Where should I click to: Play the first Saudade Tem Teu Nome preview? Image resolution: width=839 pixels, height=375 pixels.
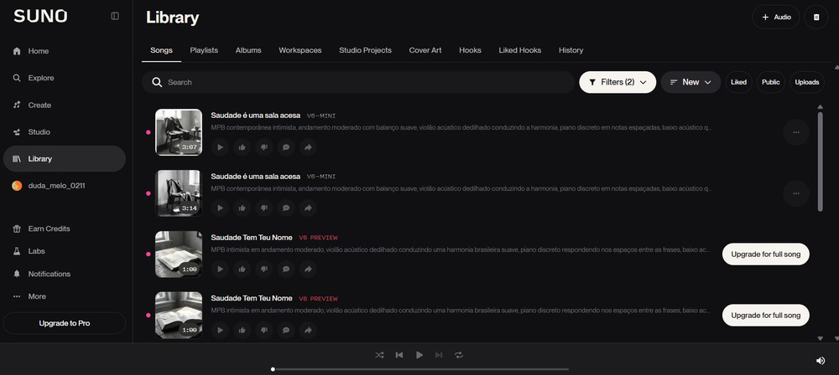(x=220, y=270)
